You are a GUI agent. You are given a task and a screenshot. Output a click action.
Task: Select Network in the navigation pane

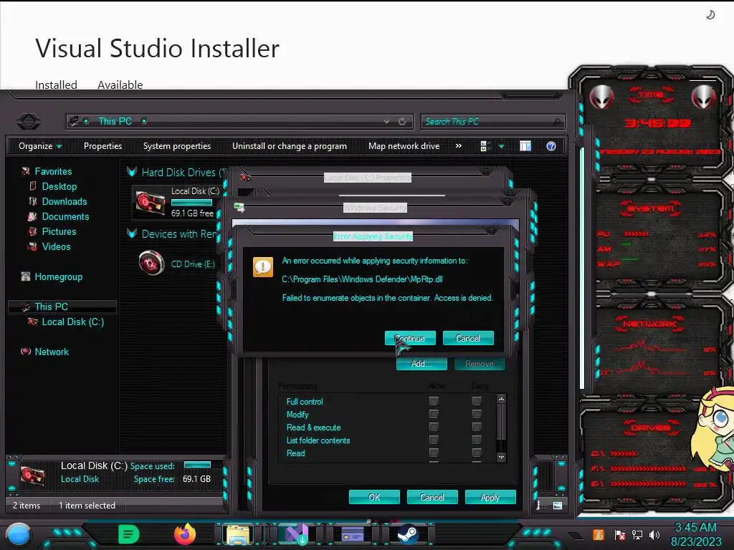pyautogui.click(x=52, y=352)
